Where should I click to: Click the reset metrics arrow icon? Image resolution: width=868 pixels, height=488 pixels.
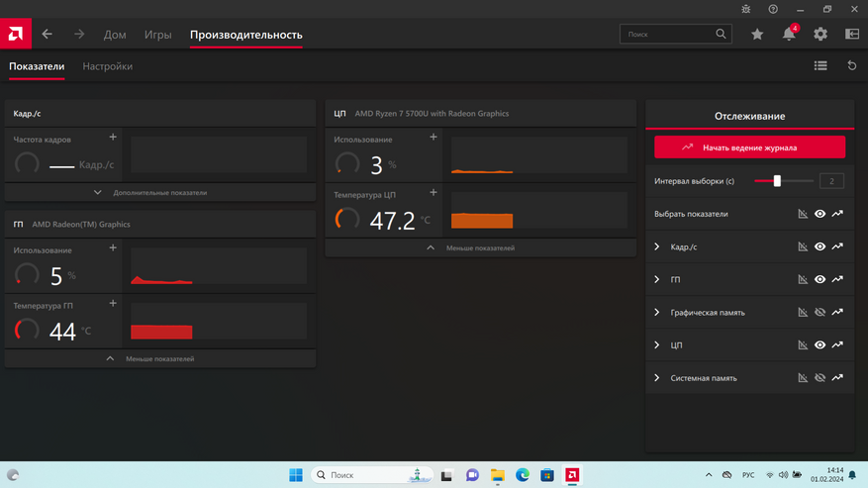pyautogui.click(x=851, y=66)
